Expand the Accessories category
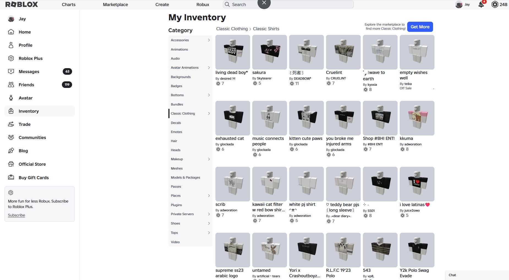Viewport: 509px width, 280px height. (x=209, y=40)
